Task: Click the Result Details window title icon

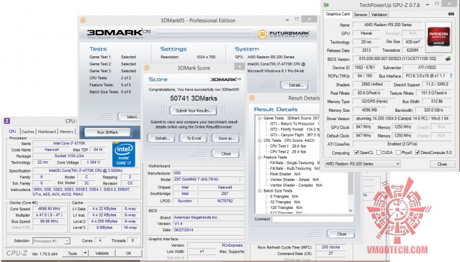Action: [252, 98]
